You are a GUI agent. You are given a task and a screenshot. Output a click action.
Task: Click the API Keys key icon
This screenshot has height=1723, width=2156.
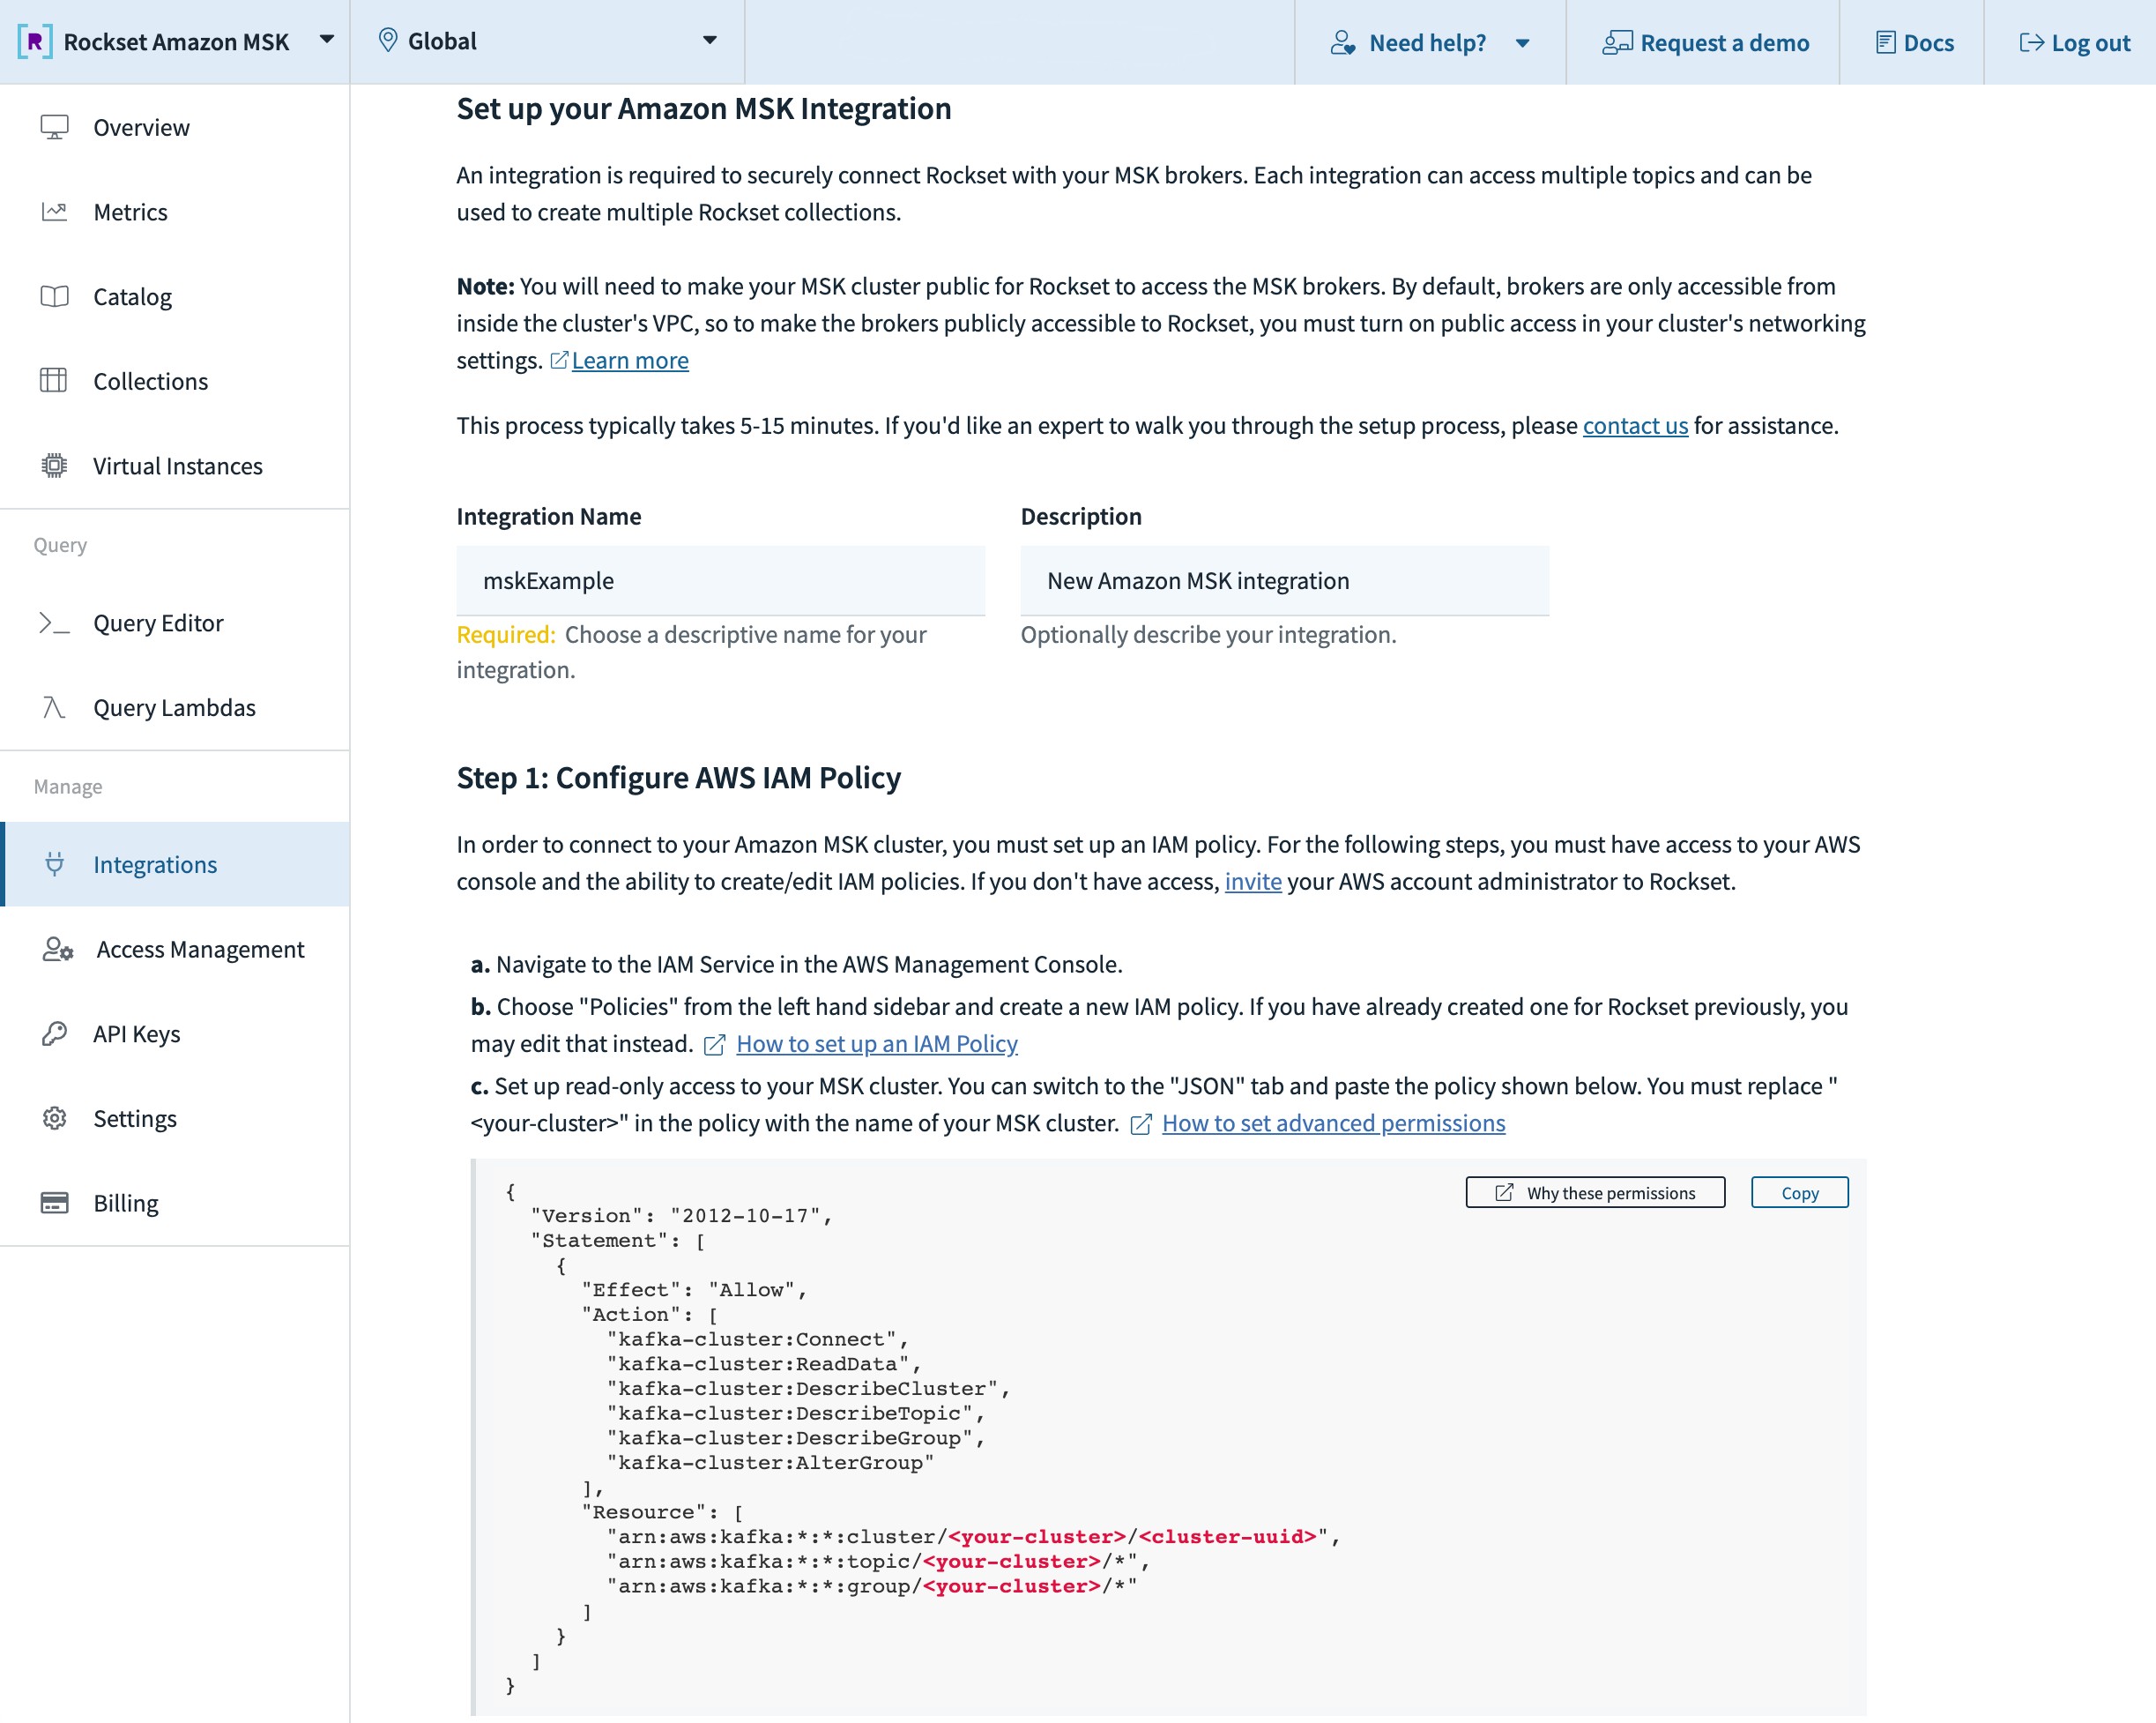pyautogui.click(x=54, y=1033)
